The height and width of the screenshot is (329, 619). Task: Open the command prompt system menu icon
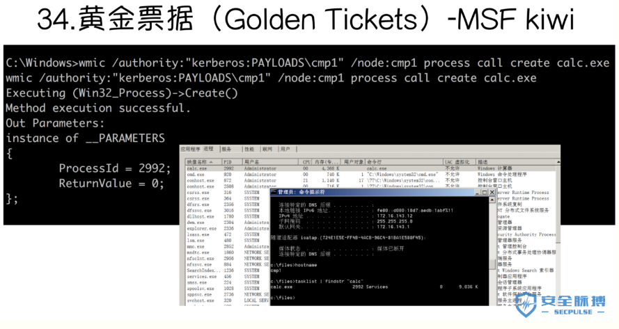274,192
